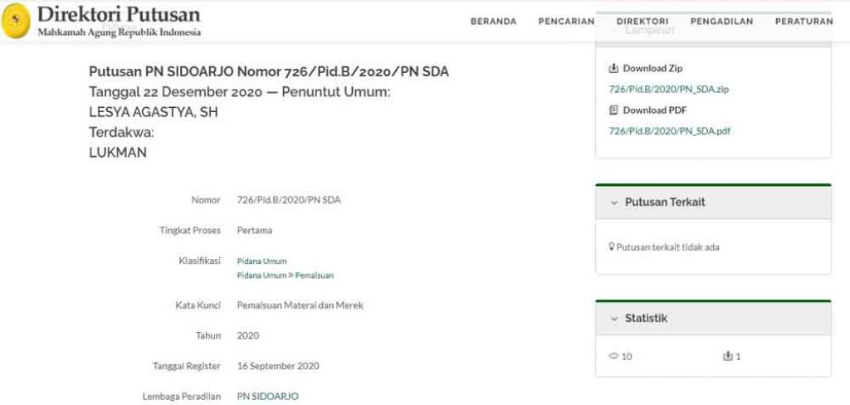Open the PENCARIAN menu item
This screenshot has height=405, width=850.
coord(566,22)
